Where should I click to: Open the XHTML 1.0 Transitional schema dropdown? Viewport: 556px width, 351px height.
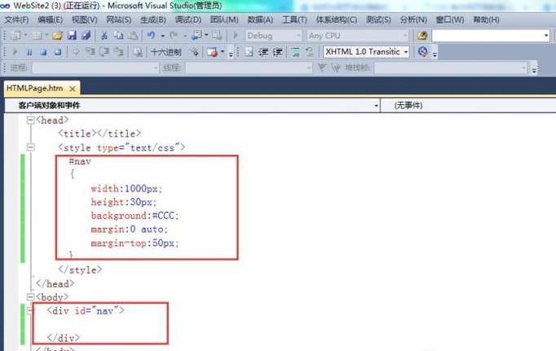(406, 52)
